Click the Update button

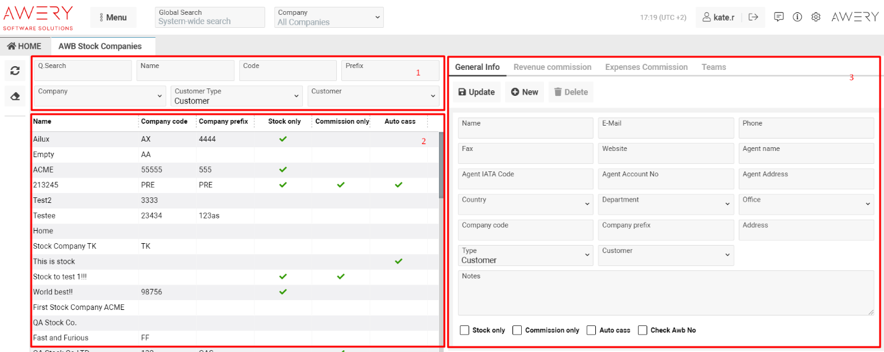coord(477,92)
